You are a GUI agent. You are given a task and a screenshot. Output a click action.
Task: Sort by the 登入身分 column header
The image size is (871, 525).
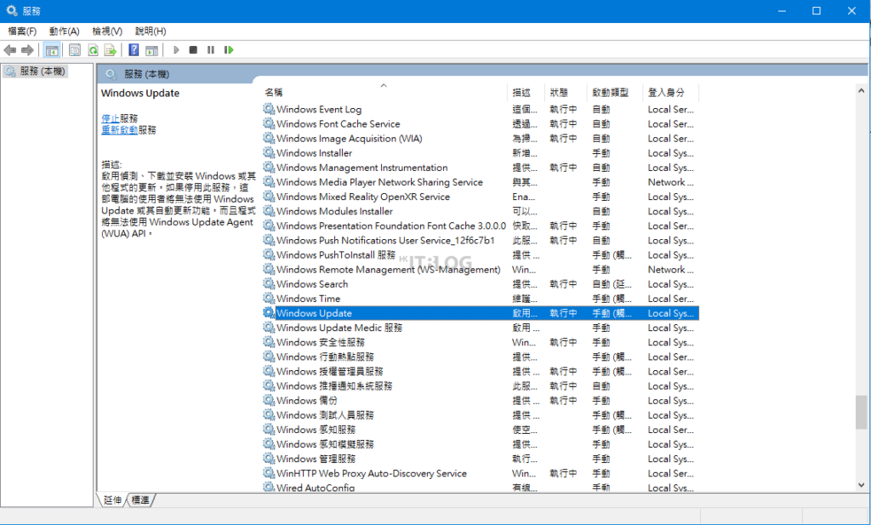pos(671,92)
